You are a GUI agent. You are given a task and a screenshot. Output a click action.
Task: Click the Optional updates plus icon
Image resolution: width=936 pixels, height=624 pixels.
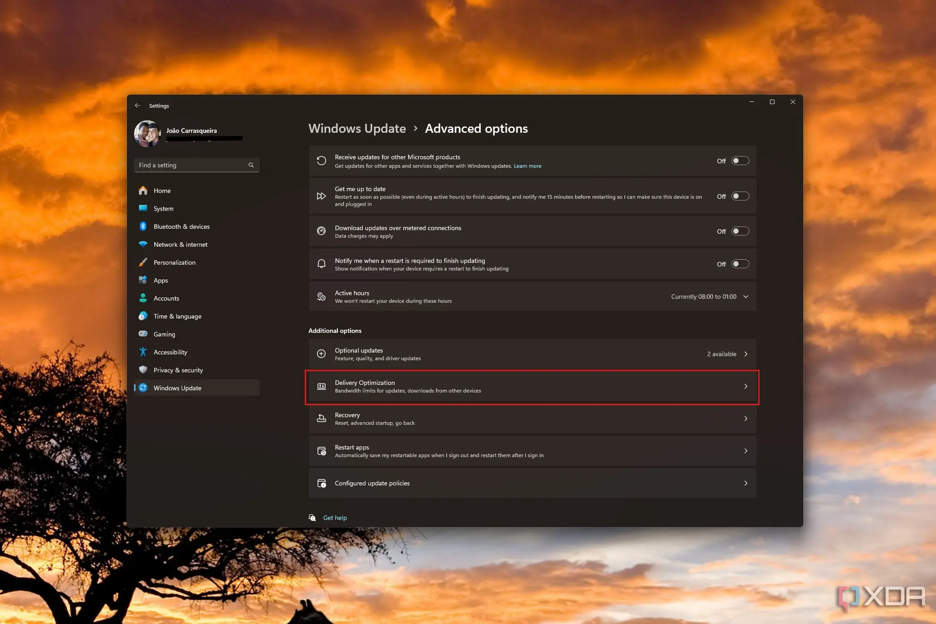click(321, 354)
